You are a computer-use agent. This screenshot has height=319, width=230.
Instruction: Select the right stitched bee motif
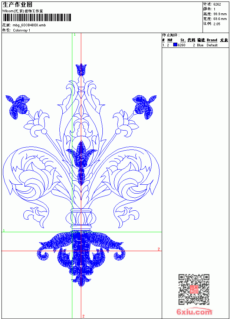[x=145, y=107]
